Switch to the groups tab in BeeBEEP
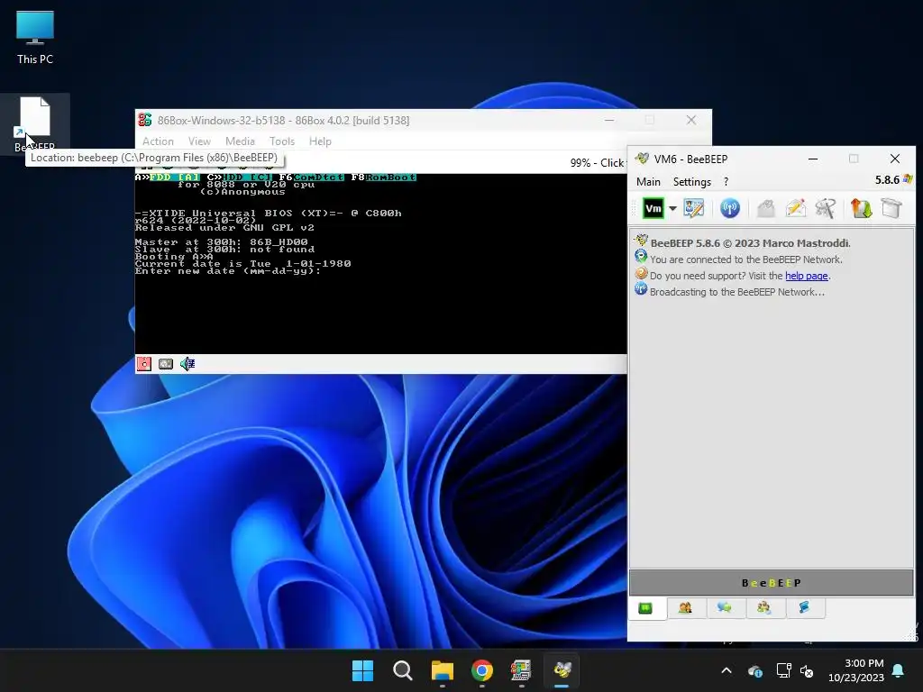Viewport: 923px width, 692px height. tap(764, 608)
